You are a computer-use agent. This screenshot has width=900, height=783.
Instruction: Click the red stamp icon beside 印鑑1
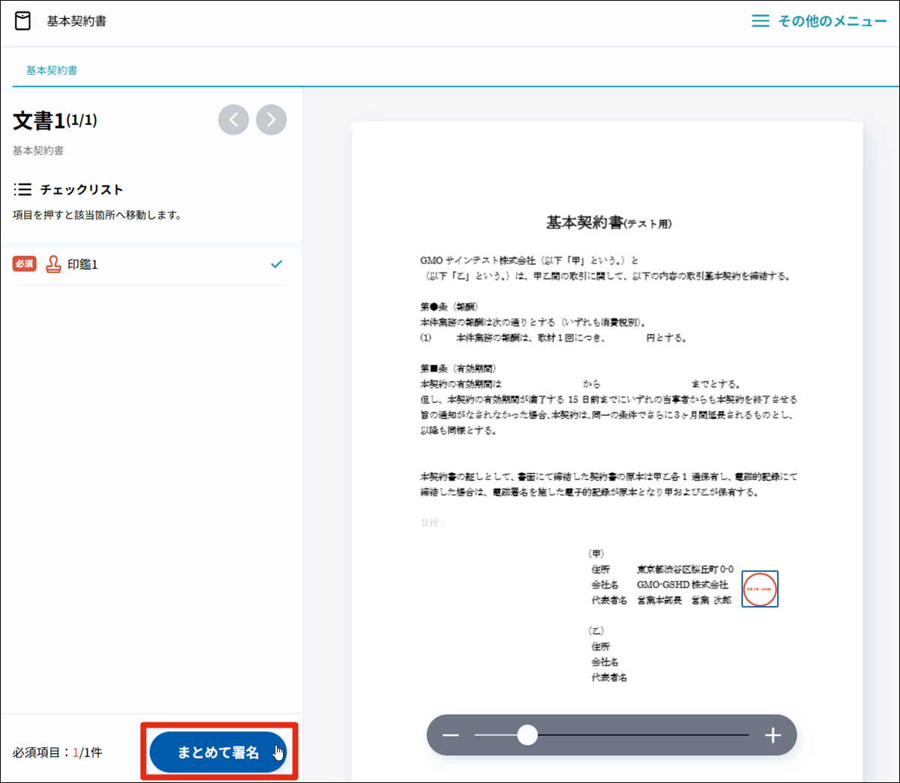coord(53,264)
